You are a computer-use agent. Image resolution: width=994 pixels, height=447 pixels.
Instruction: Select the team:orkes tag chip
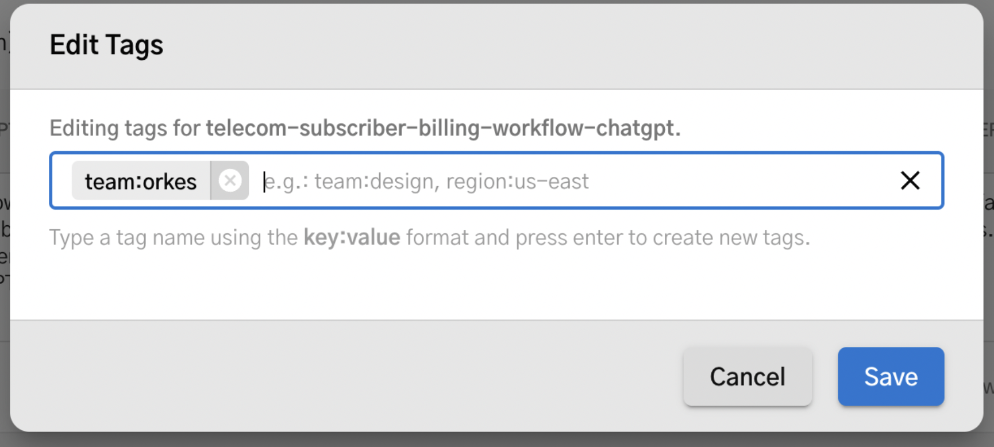140,180
